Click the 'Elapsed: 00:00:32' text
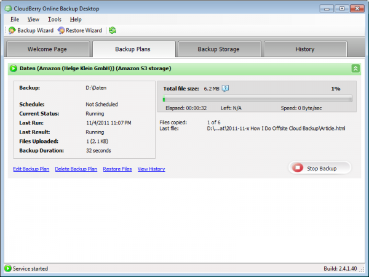This screenshot has height=277, width=369. click(186, 108)
